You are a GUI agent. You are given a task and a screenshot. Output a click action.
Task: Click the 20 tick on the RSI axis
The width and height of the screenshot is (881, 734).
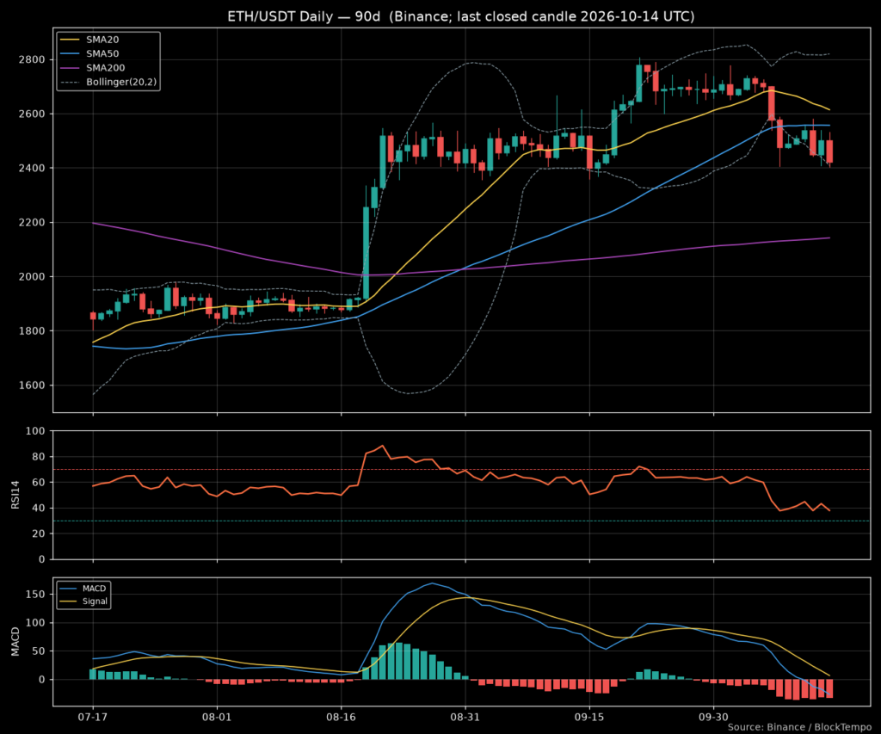pos(40,534)
